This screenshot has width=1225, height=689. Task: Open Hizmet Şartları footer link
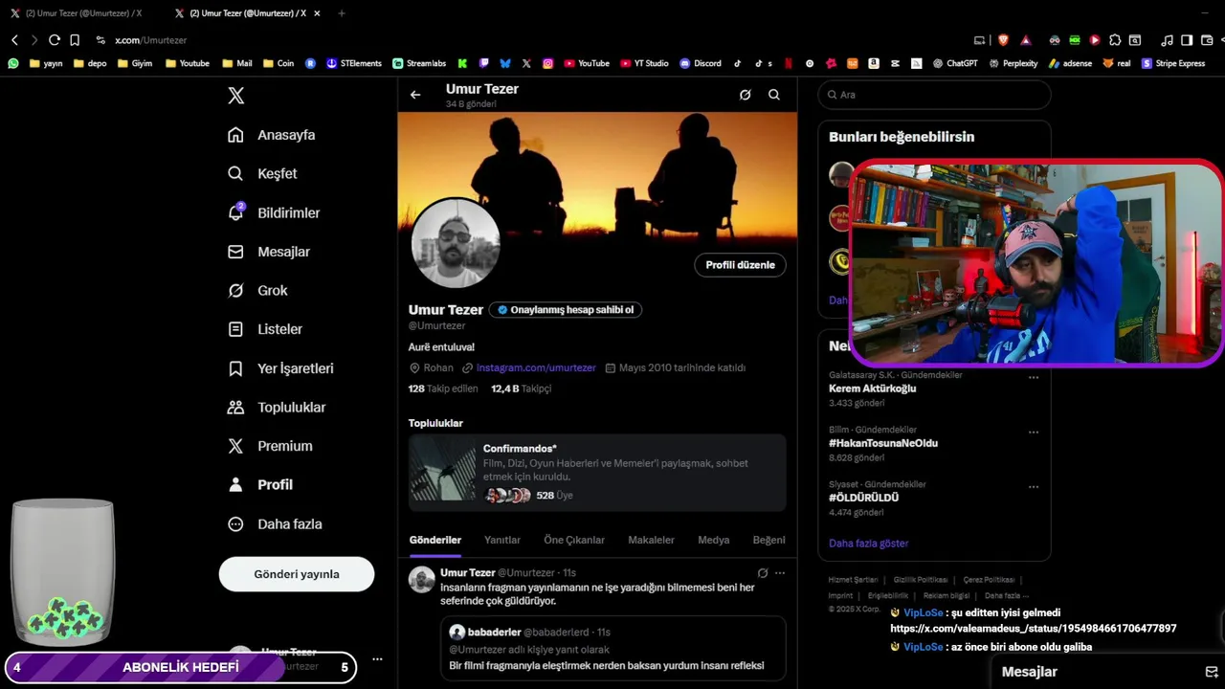click(x=853, y=580)
